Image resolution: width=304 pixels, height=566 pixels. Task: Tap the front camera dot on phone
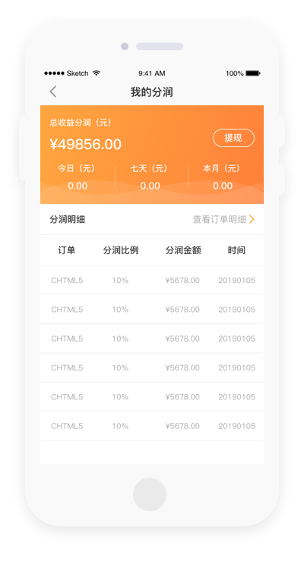pyautogui.click(x=125, y=46)
